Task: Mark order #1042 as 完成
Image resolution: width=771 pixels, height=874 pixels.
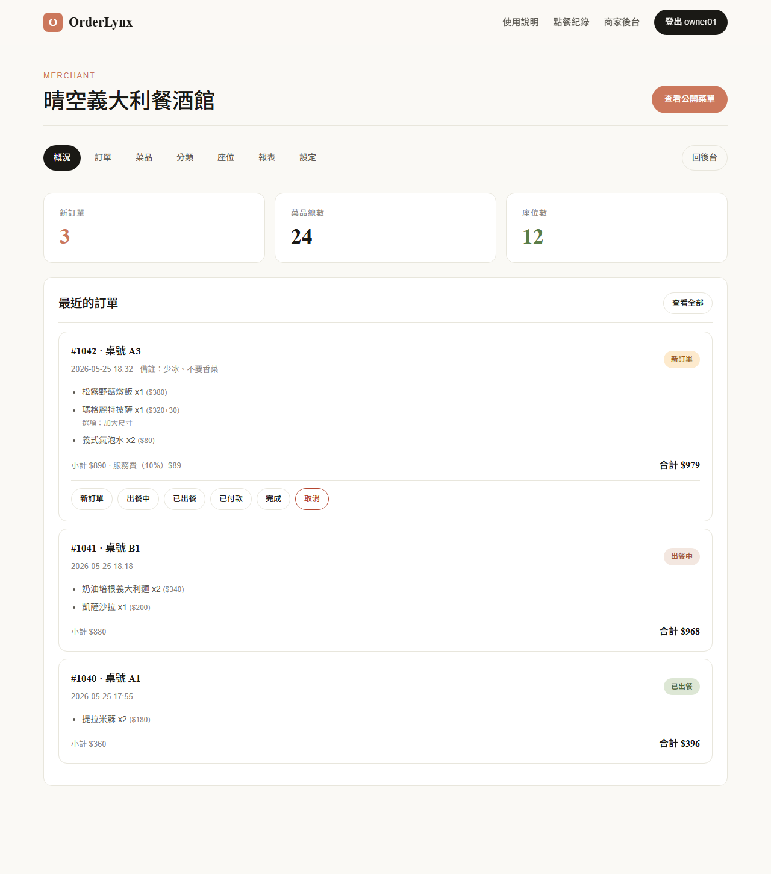Action: tap(273, 499)
